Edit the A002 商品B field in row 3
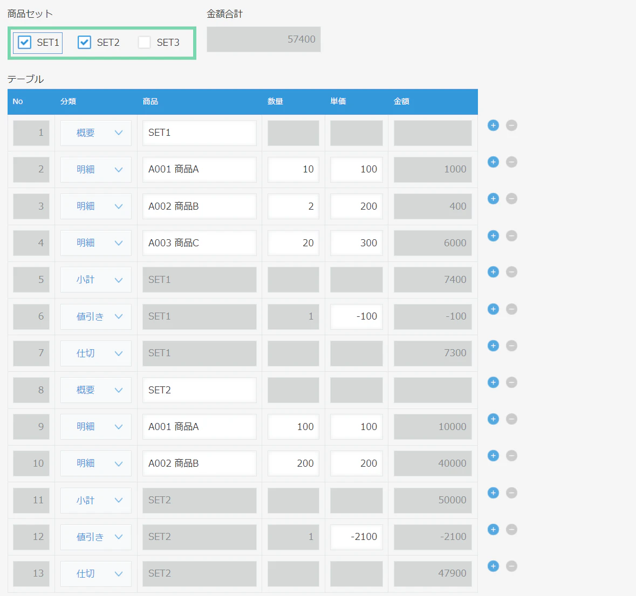Image resolution: width=636 pixels, height=596 pixels. [199, 206]
